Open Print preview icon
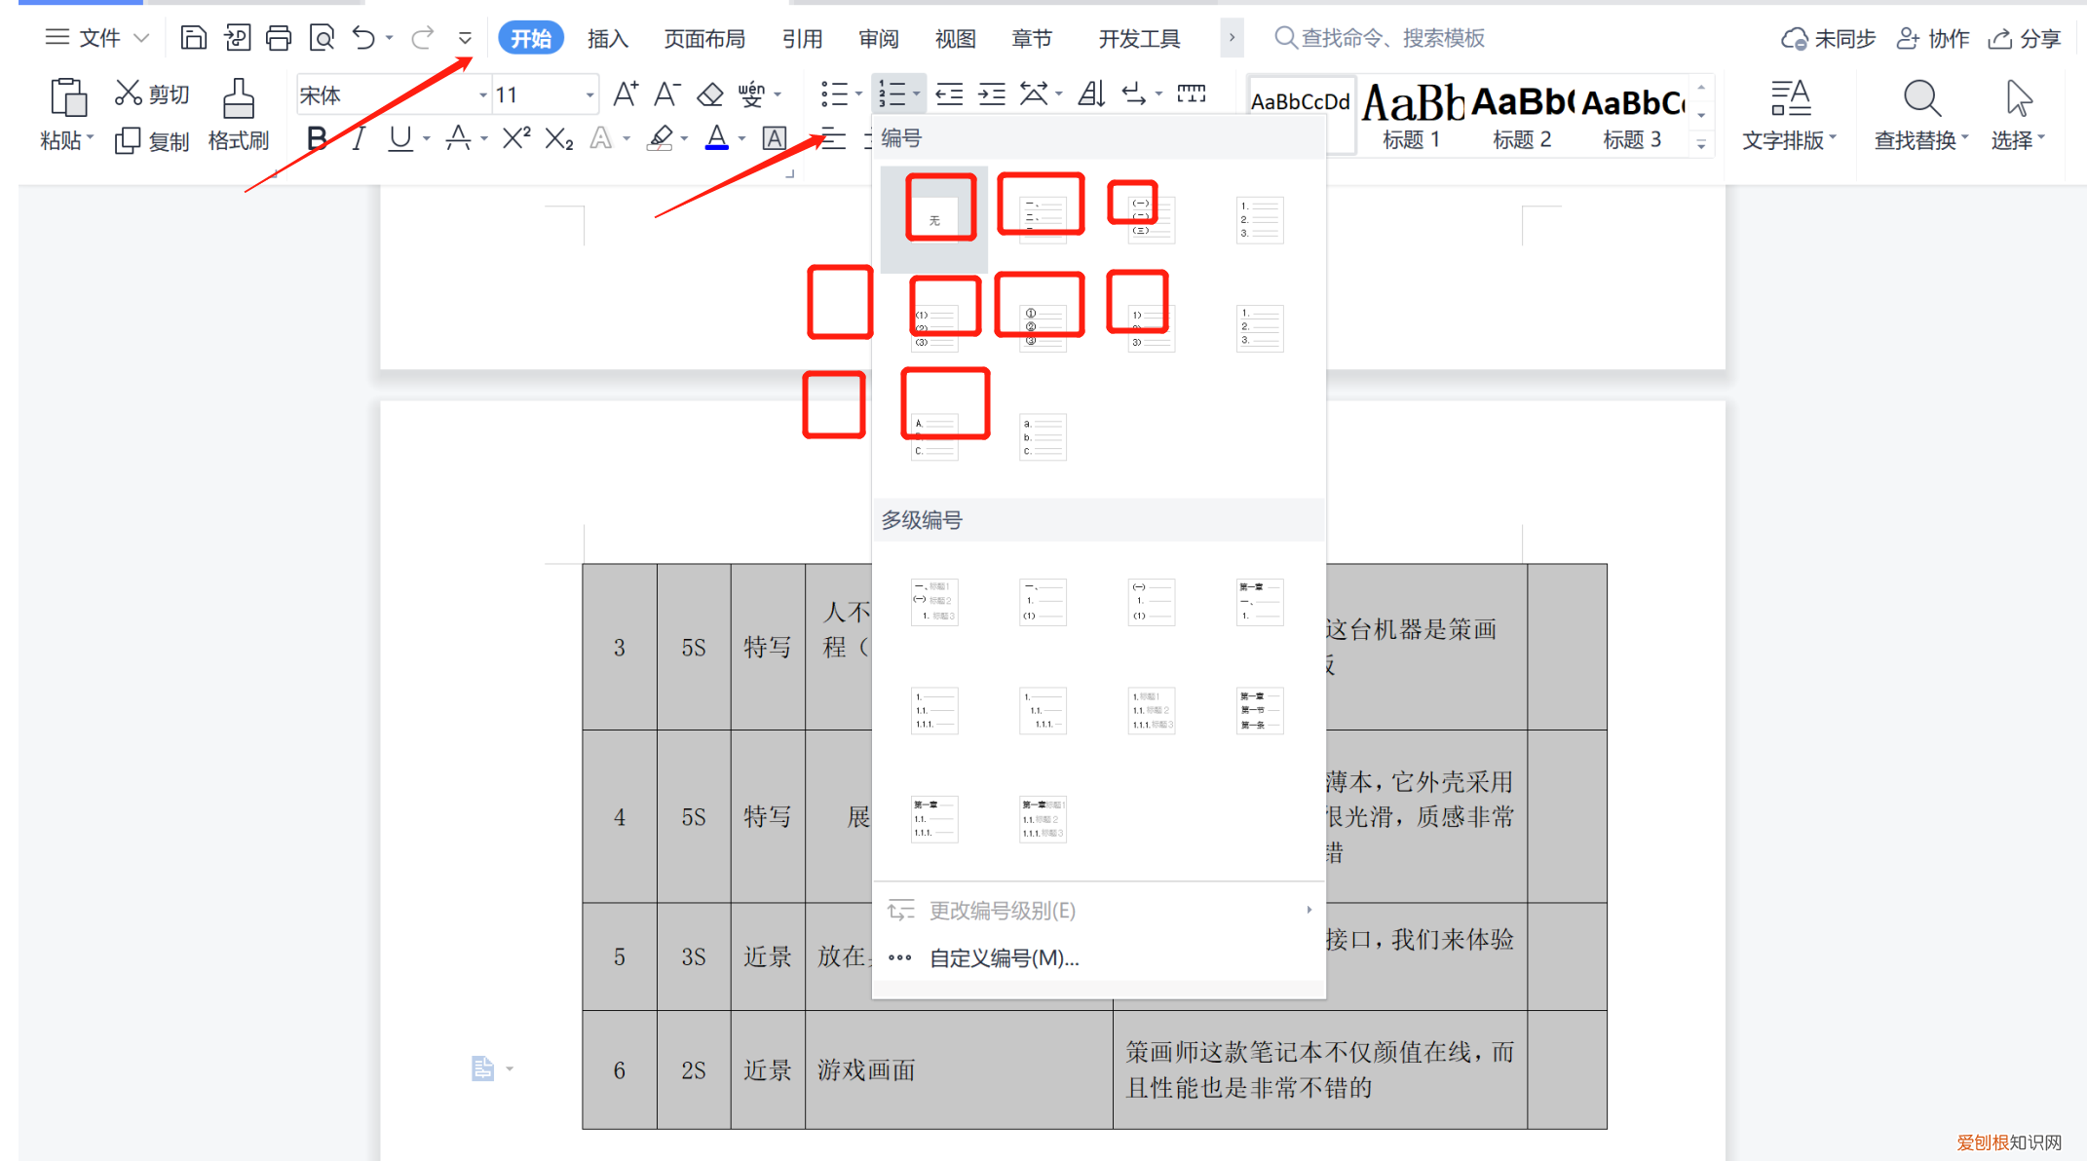2087x1161 pixels. pyautogui.click(x=322, y=37)
